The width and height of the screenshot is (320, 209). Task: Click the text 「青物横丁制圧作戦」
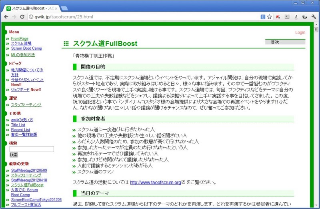pos(94,56)
